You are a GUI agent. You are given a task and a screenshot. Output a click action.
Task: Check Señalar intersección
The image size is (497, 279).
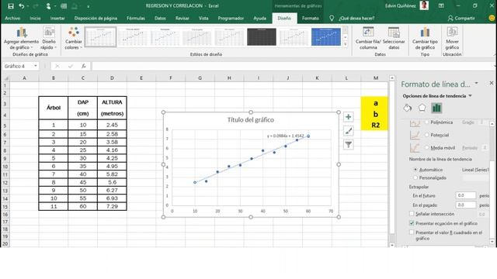412,214
